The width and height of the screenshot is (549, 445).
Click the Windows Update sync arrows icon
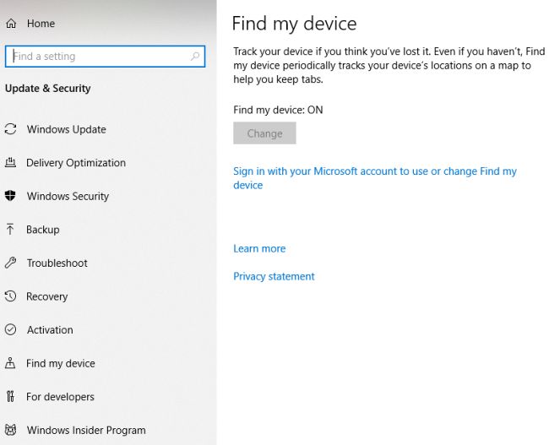[10, 129]
